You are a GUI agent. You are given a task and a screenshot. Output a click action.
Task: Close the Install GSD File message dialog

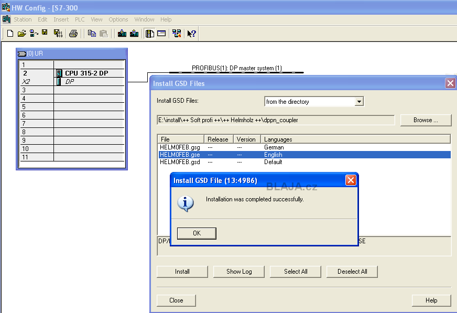coord(351,180)
